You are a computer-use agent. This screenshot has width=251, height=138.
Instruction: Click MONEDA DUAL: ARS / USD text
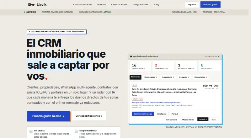(184, 12)
